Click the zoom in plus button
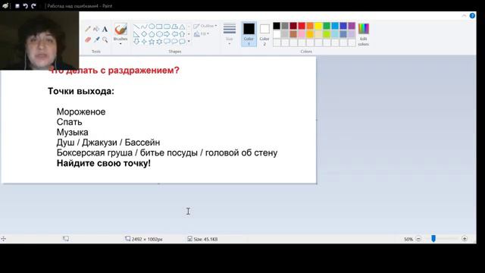The width and height of the screenshot is (485, 273). (x=465, y=239)
